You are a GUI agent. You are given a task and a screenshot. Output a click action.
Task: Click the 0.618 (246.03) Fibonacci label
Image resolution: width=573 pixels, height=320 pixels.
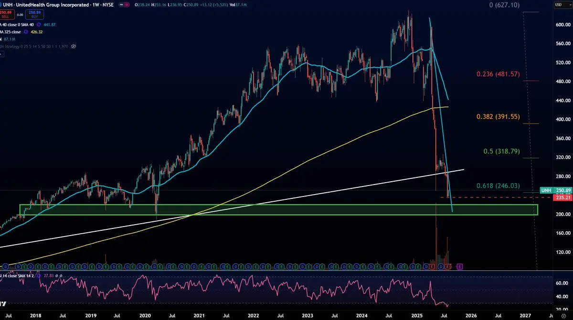[x=498, y=186]
